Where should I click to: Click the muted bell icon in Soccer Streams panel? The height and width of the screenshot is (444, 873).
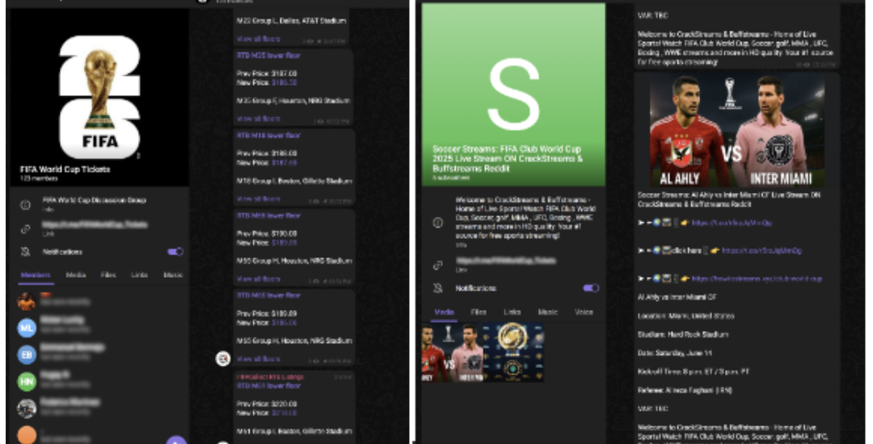click(438, 288)
